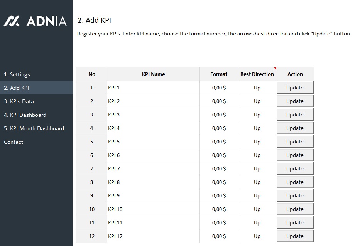Click red comment marker on Best Direction

275,69
